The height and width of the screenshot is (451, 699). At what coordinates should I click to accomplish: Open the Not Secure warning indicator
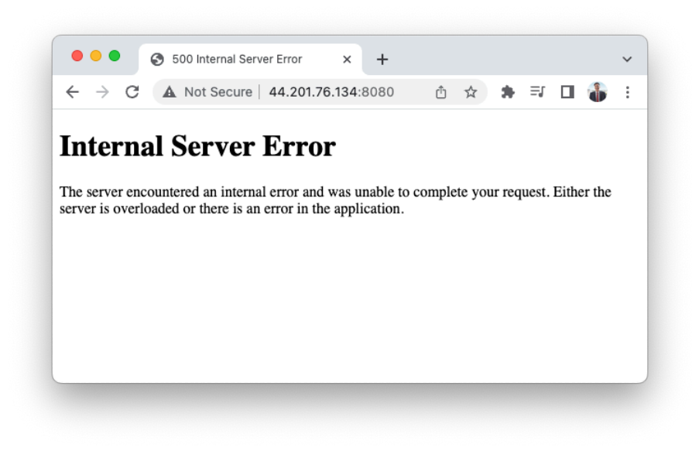click(207, 92)
